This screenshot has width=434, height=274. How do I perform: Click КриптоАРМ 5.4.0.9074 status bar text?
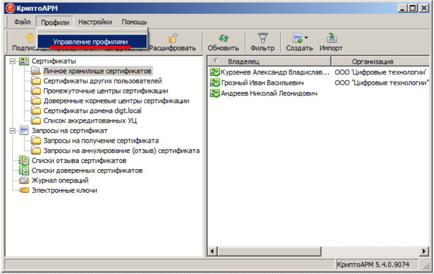point(373,264)
